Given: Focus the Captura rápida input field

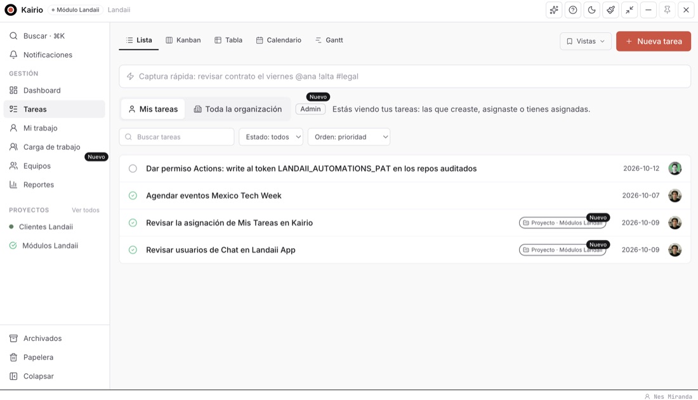Looking at the screenshot, I should [x=405, y=76].
